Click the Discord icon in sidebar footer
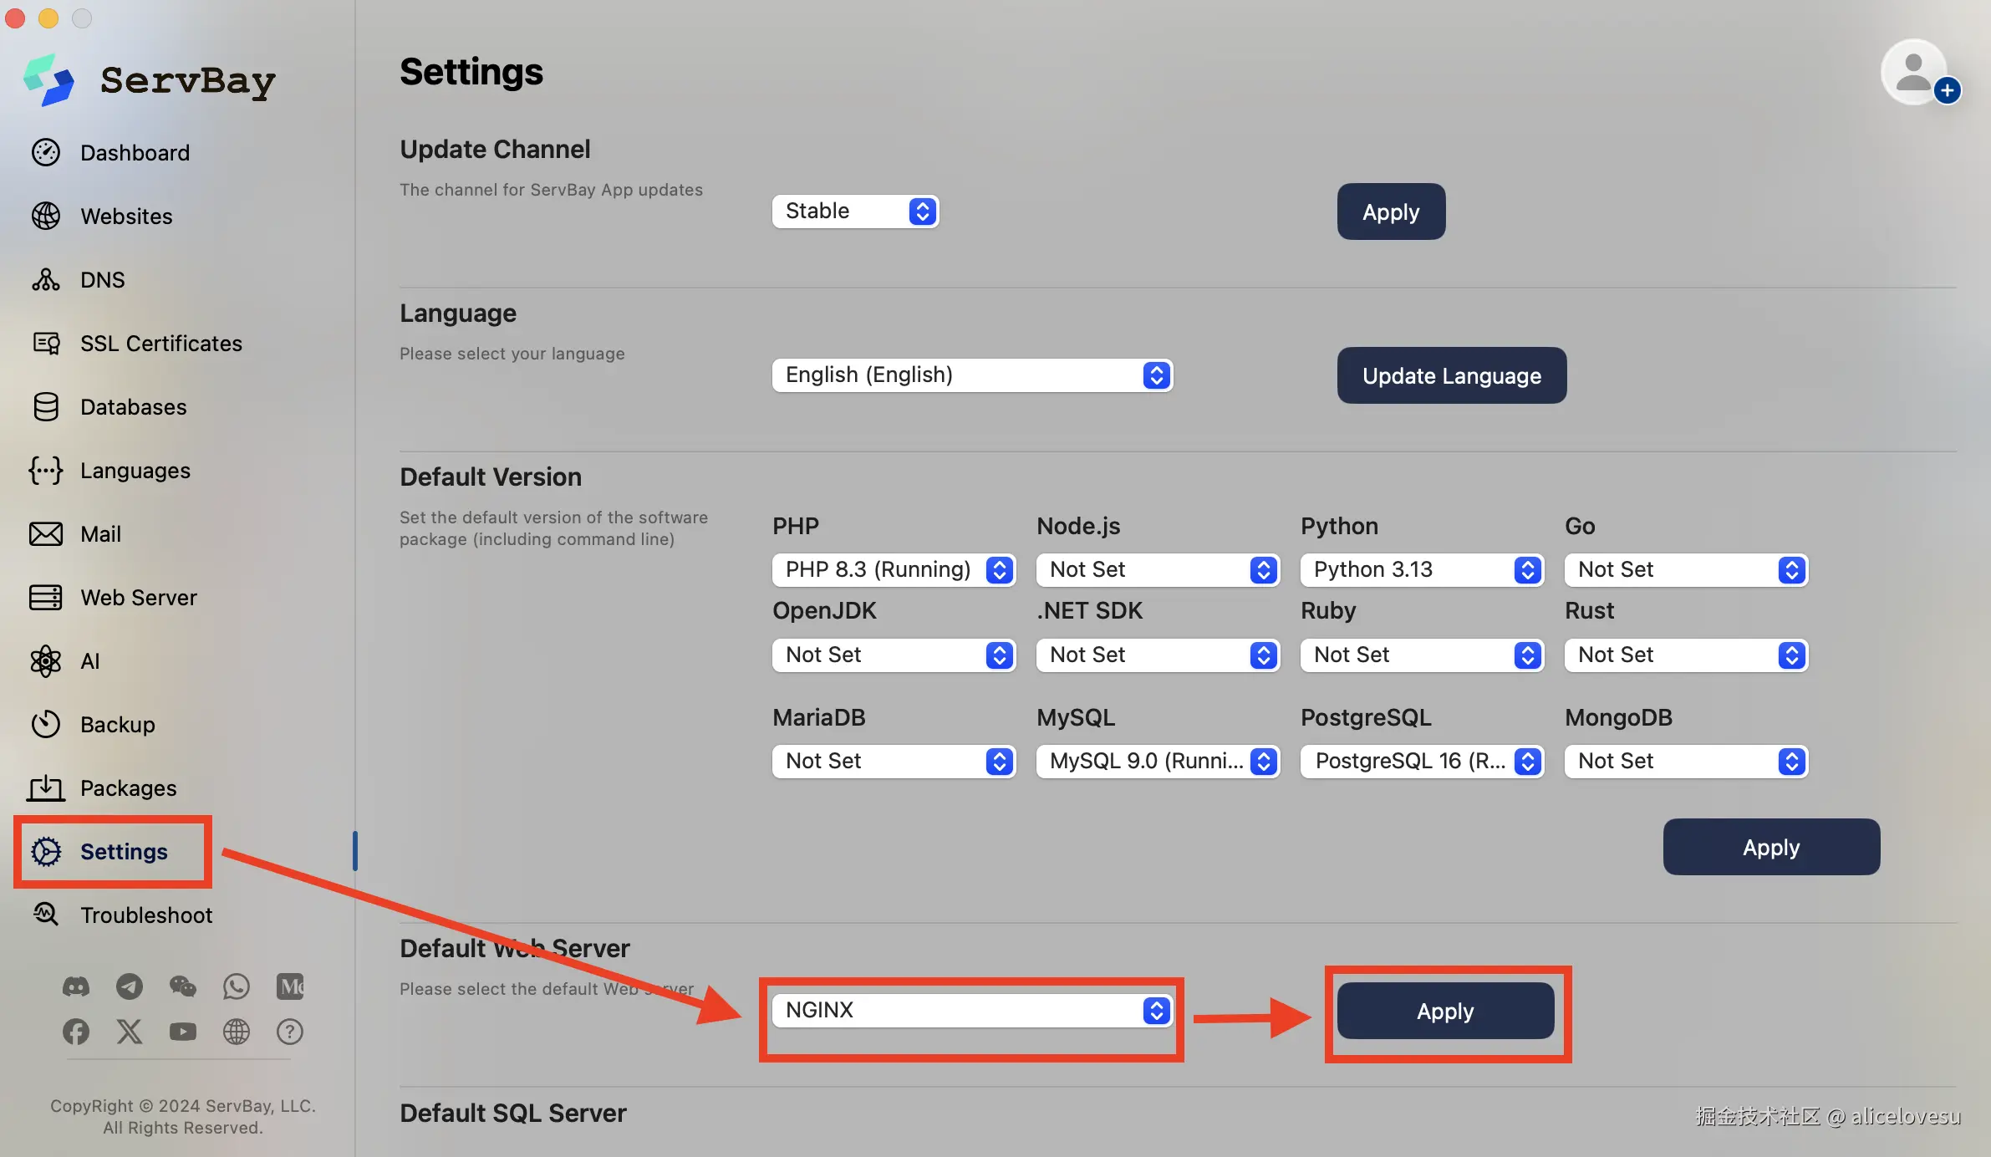1991x1157 pixels. coord(76,986)
